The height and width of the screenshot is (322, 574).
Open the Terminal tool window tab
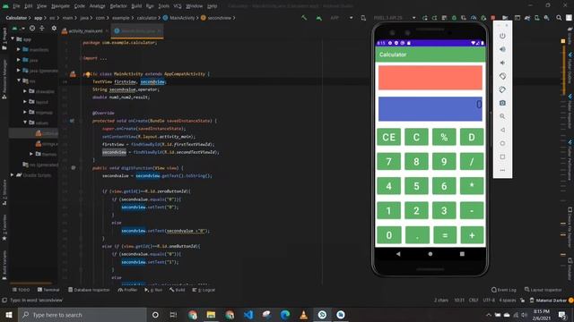[x=48, y=290]
